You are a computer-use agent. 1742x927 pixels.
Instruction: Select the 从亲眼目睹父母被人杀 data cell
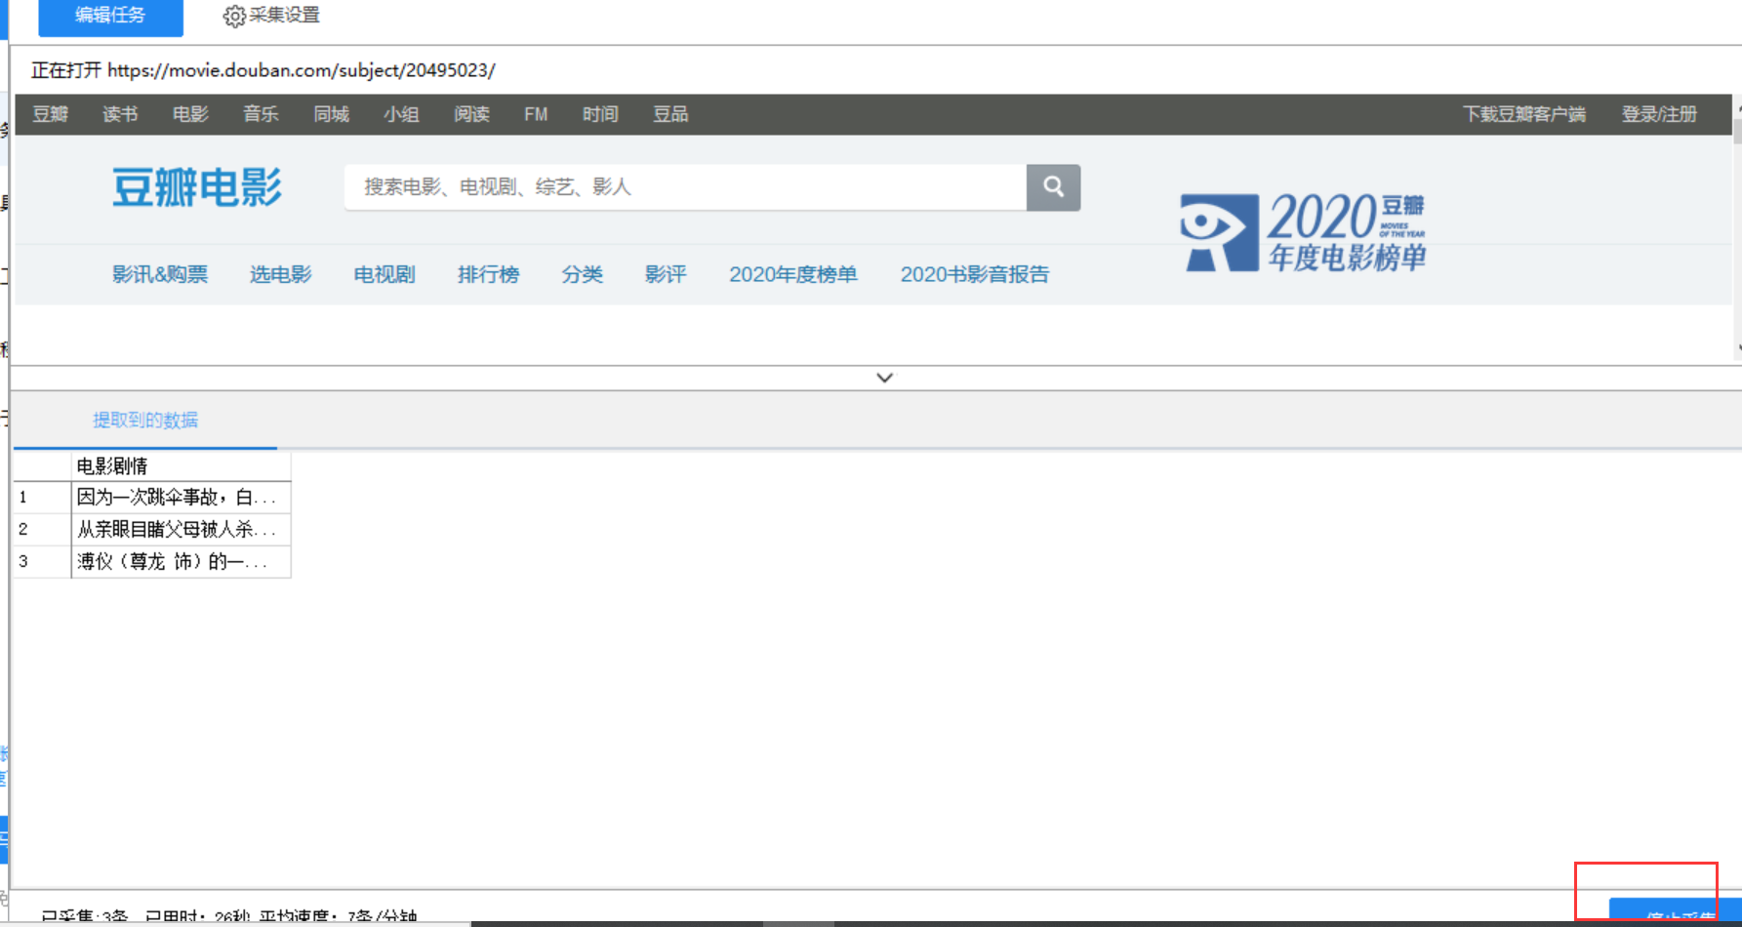pos(181,529)
